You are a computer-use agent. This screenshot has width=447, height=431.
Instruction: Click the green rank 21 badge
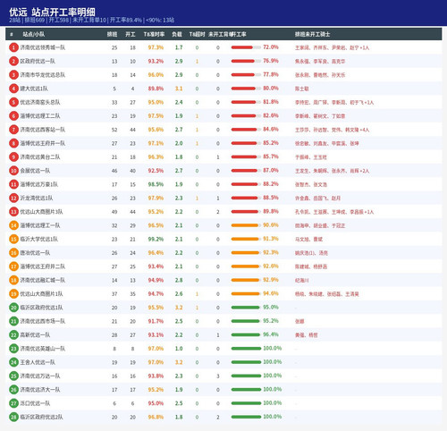(13, 321)
